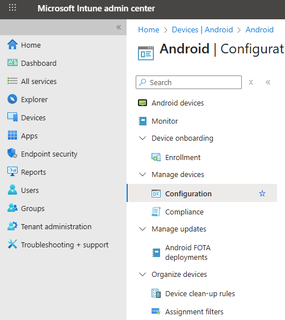This screenshot has width=285, height=320.
Task: Select Endpoint security in the sidebar
Action: click(x=49, y=154)
